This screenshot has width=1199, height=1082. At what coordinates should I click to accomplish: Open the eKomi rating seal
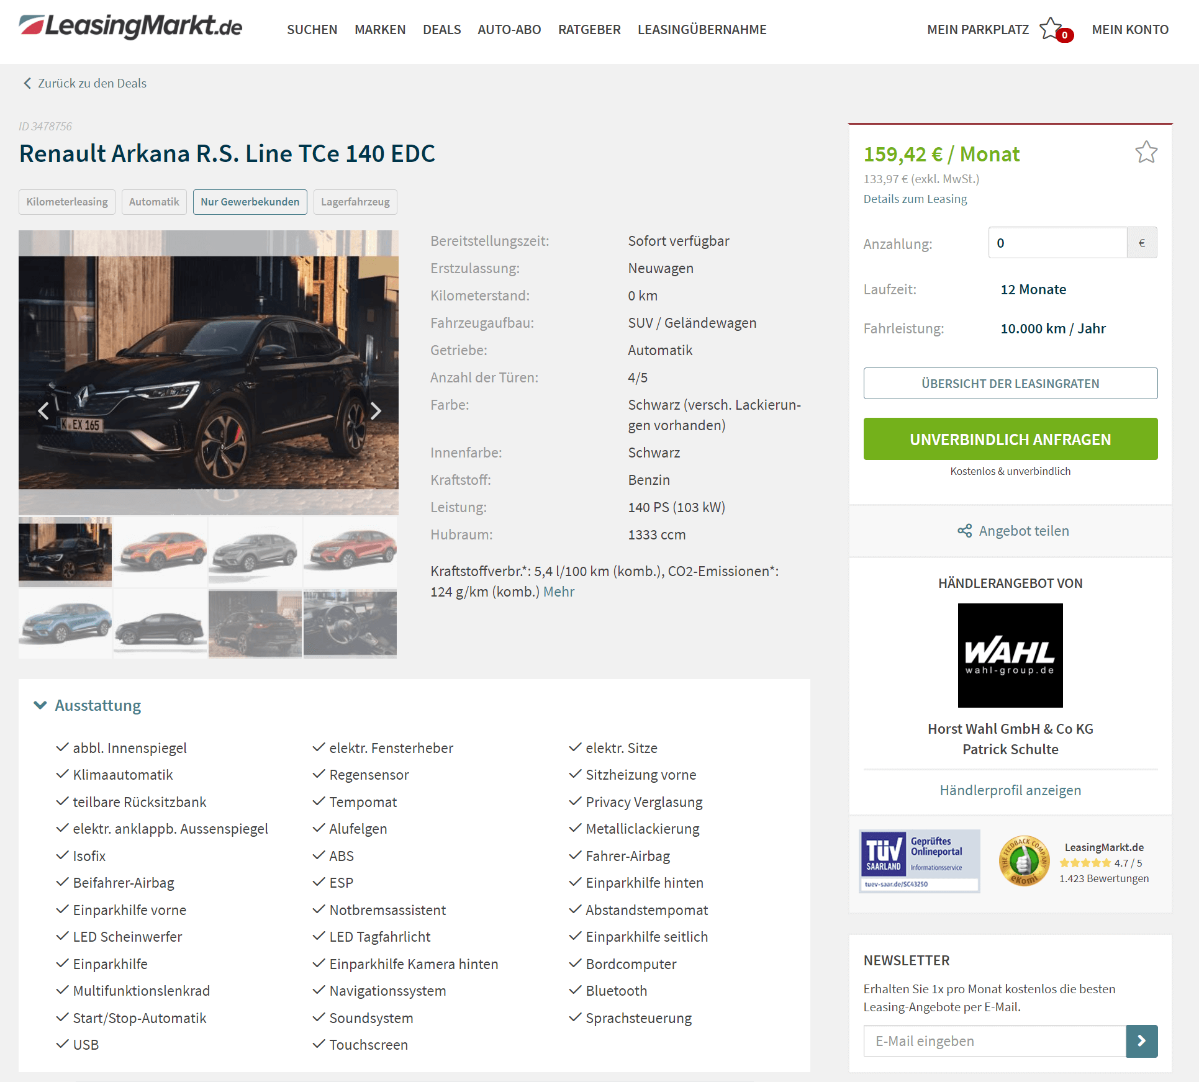point(1024,861)
